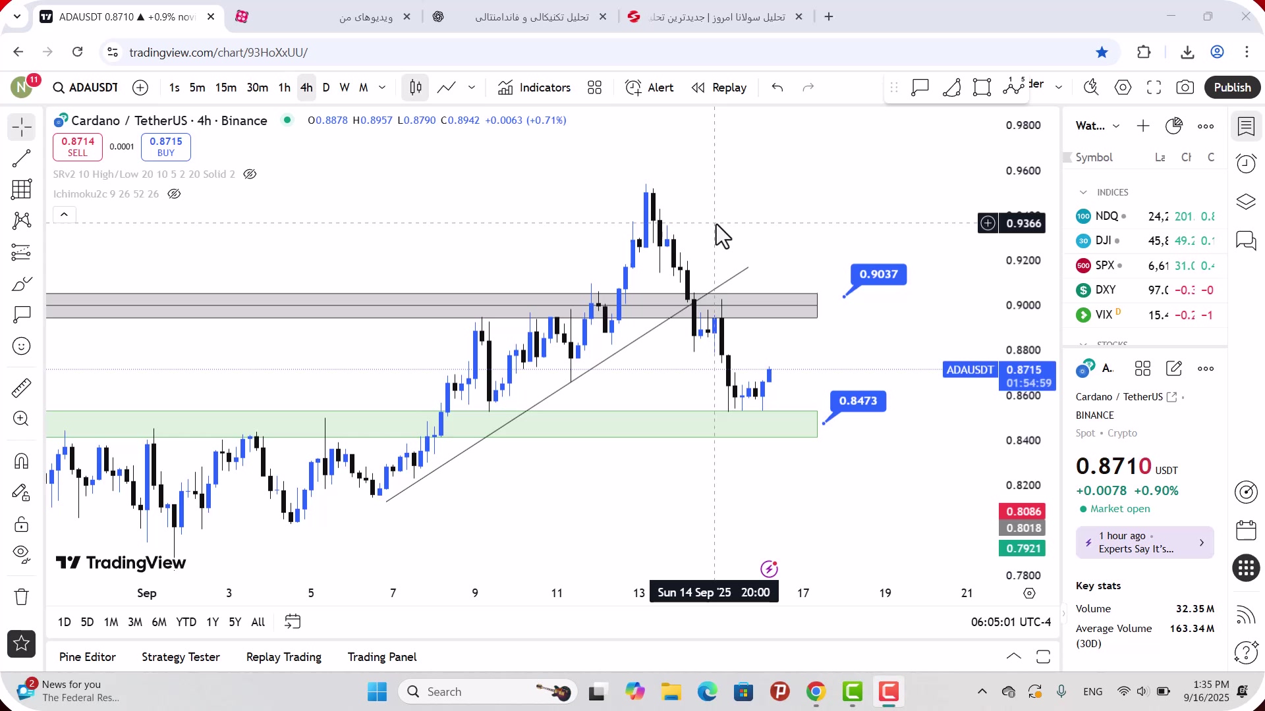
Task: Expand the line chart style dropdown
Action: click(472, 88)
